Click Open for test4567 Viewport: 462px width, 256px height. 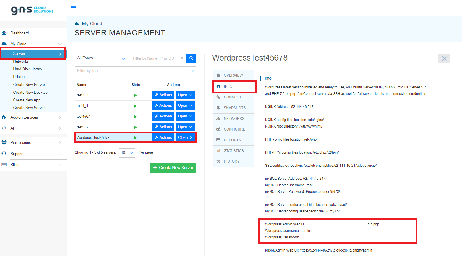pyautogui.click(x=185, y=116)
